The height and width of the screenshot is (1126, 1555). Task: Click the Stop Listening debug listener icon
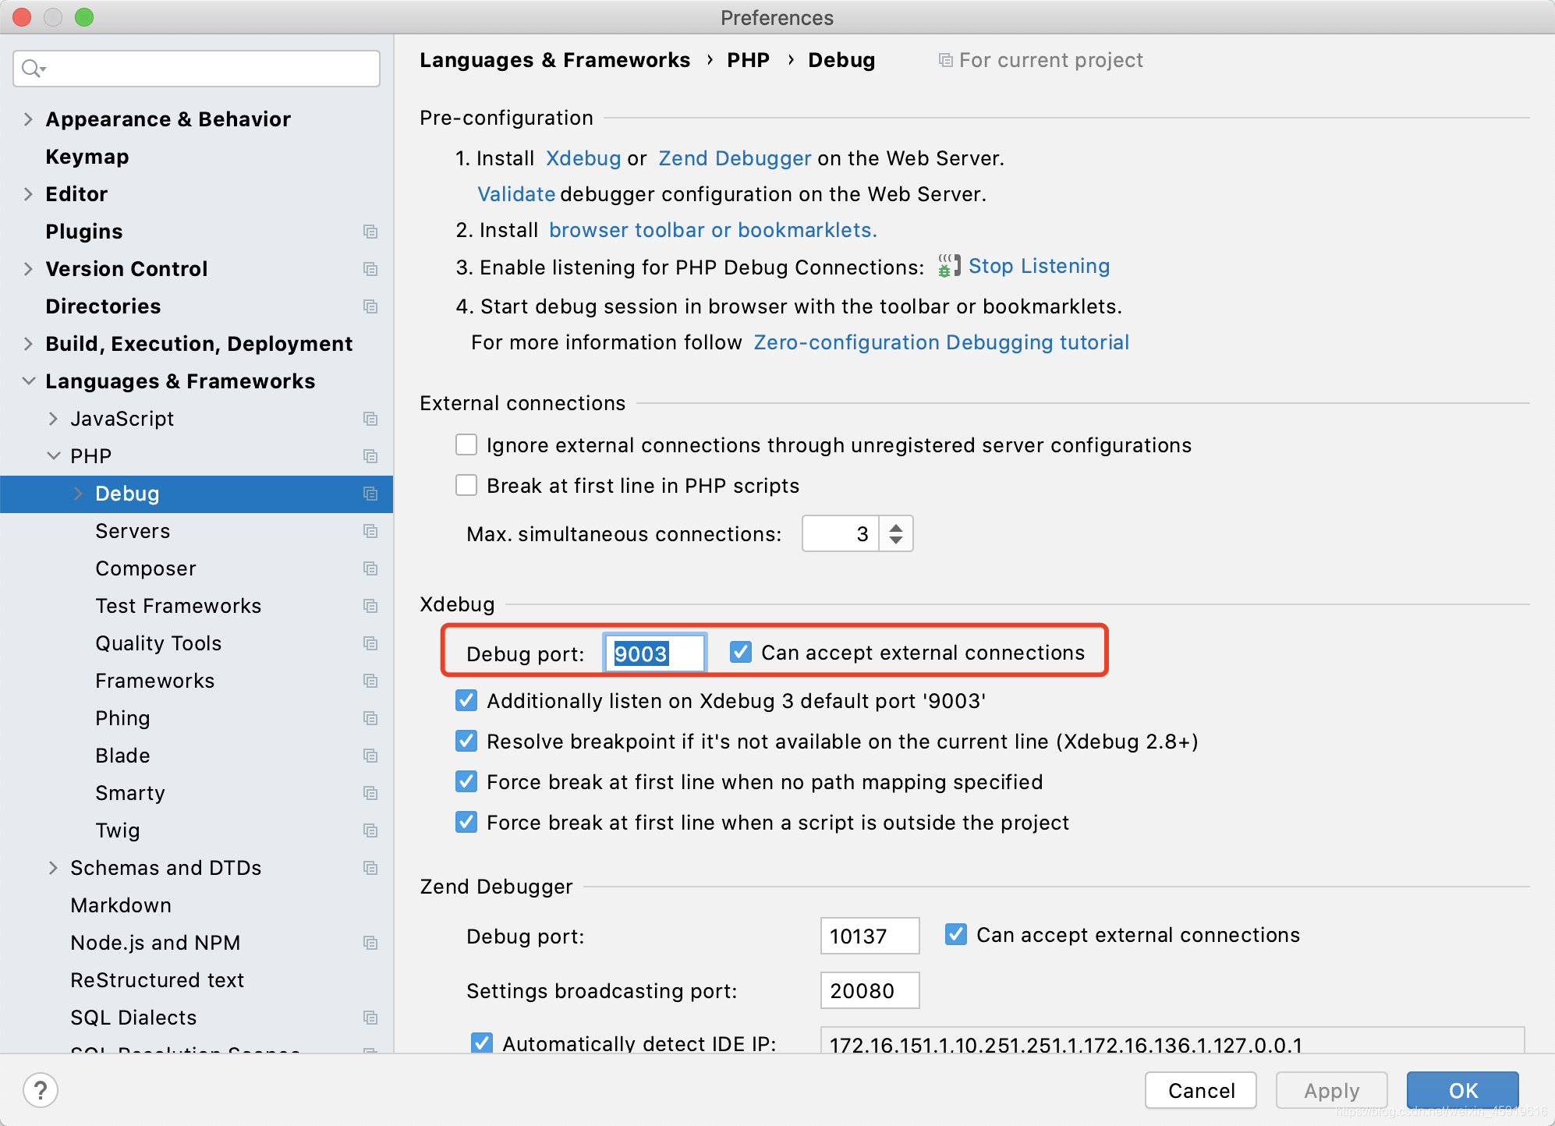click(x=948, y=266)
